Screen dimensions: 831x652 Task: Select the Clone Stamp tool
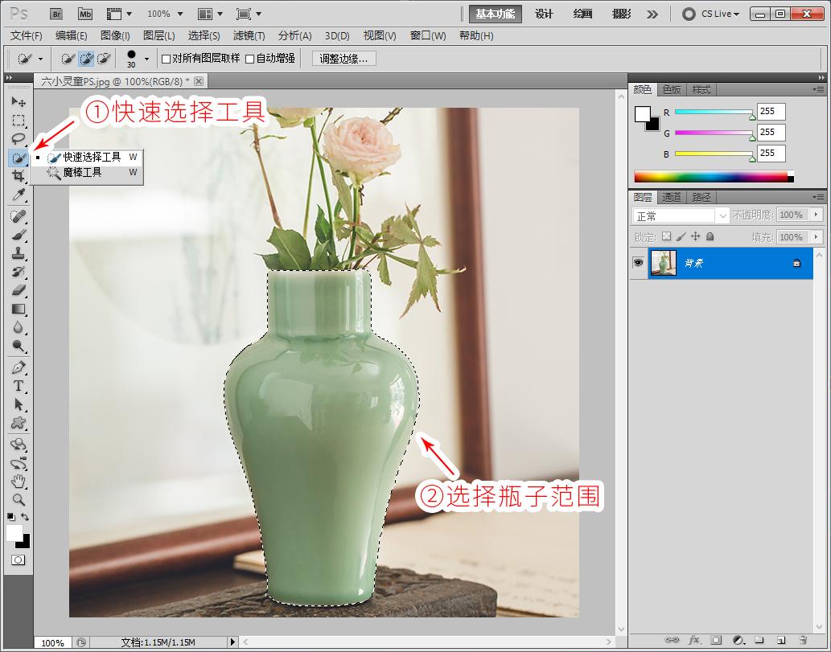[x=18, y=253]
